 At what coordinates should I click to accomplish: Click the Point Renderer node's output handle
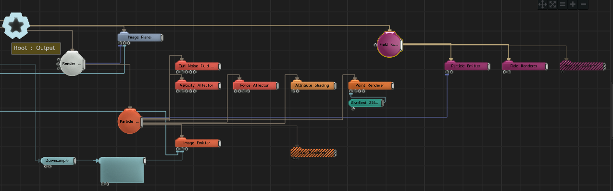pyautogui.click(x=392, y=85)
